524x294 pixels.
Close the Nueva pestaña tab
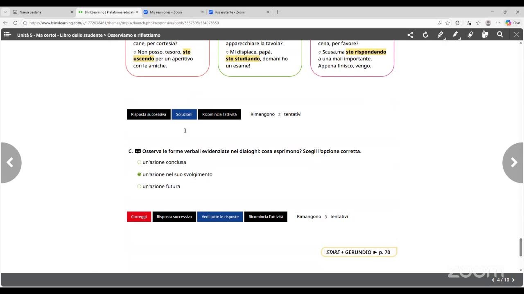pos(72,12)
